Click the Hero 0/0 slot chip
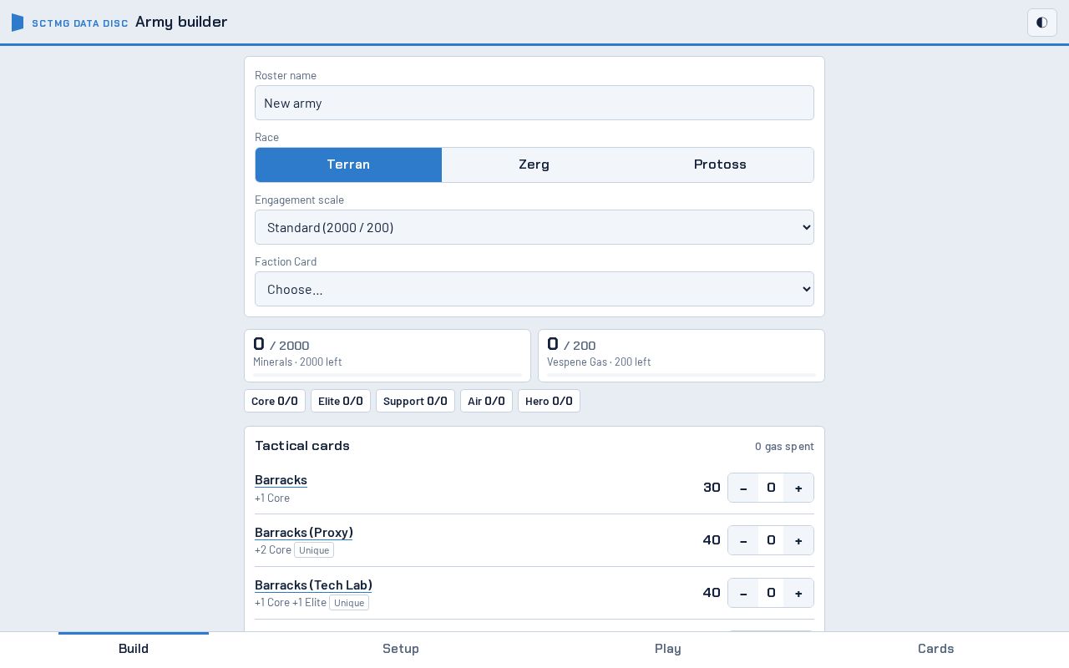The image size is (1069, 668). 549,401
